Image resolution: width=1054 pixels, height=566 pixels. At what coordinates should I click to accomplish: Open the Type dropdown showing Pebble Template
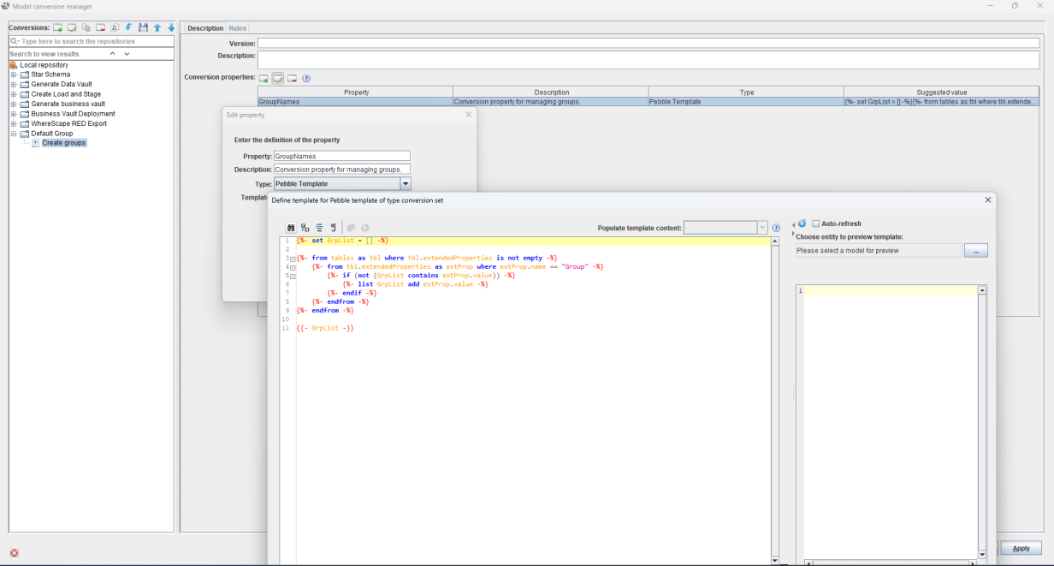click(406, 183)
